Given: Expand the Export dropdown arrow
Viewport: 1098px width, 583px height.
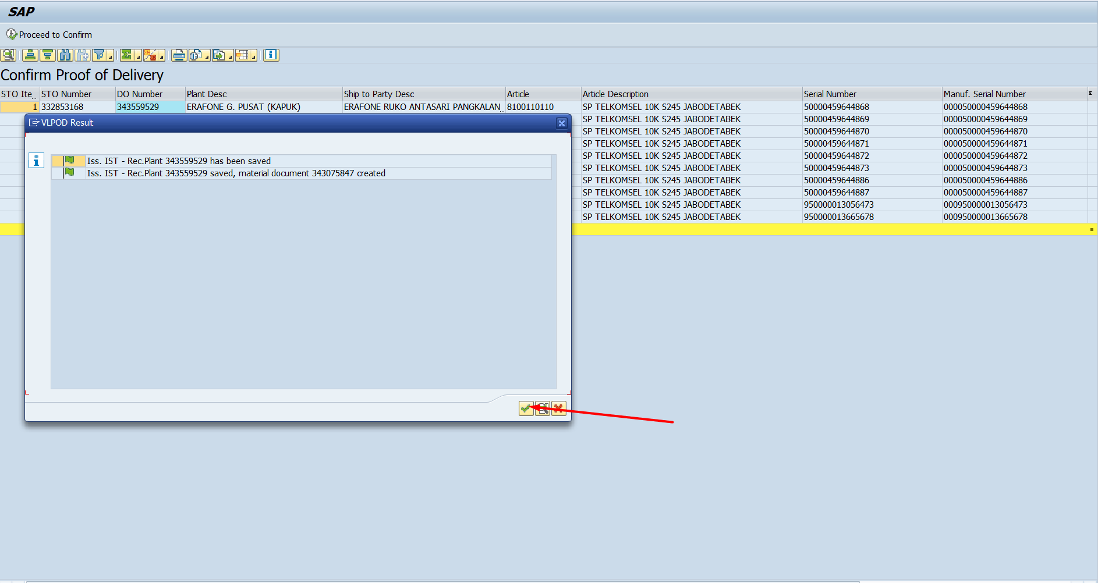Looking at the screenshot, I should click(x=230, y=57).
